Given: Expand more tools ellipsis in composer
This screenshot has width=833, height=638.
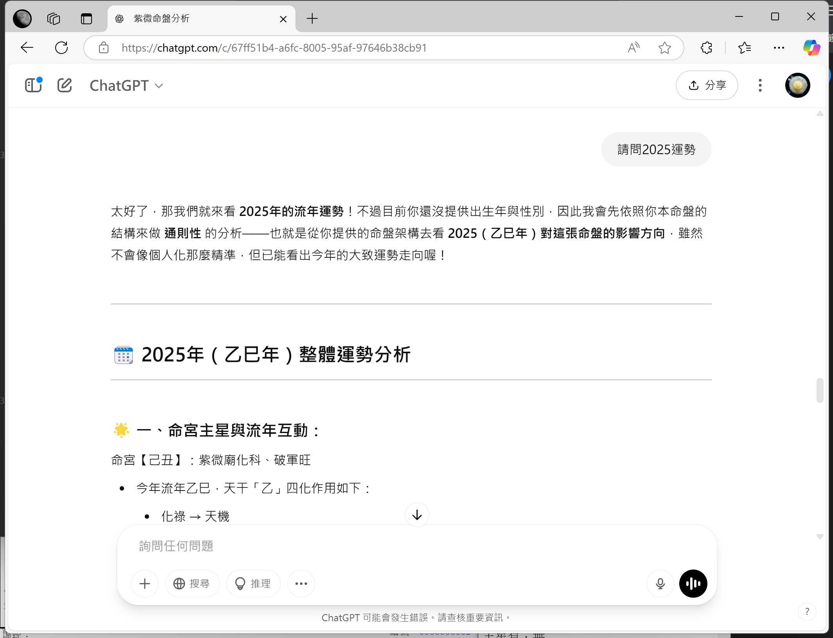Looking at the screenshot, I should 301,584.
